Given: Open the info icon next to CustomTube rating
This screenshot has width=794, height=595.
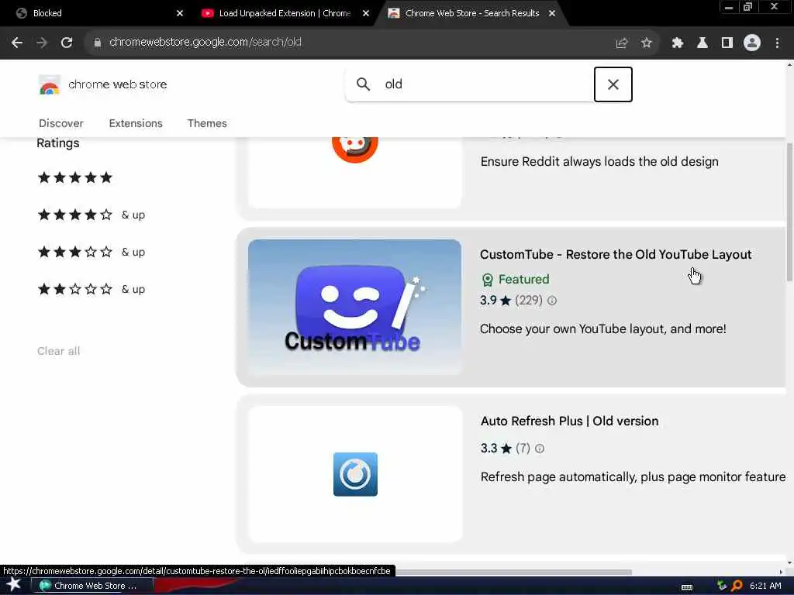Looking at the screenshot, I should [x=552, y=301].
